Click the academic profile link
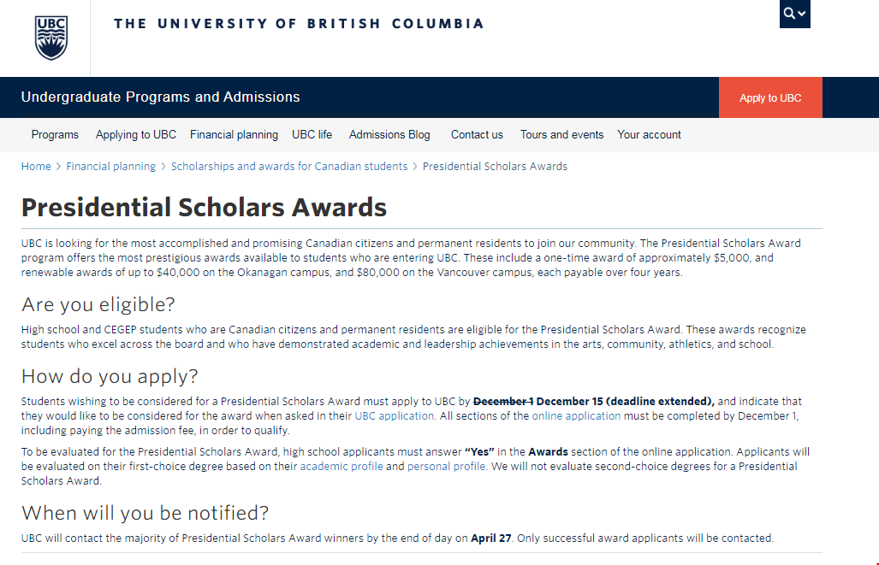This screenshot has height=565, width=879. tap(342, 467)
